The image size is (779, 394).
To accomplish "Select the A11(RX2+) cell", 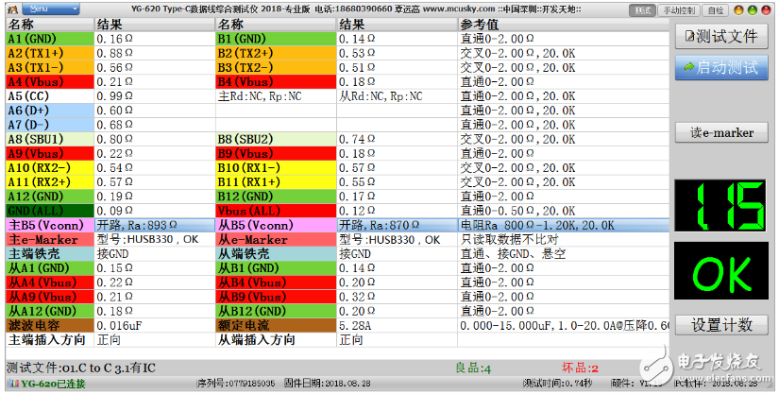I will [x=50, y=182].
